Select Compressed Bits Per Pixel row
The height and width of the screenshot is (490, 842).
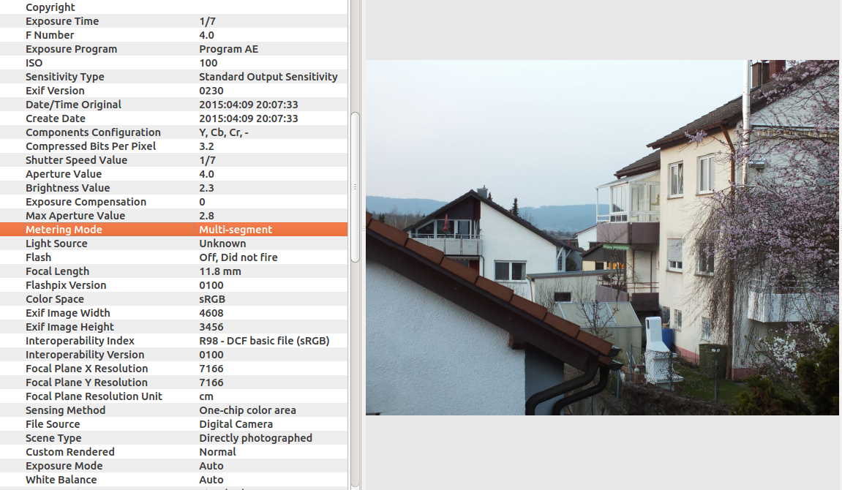(x=174, y=146)
